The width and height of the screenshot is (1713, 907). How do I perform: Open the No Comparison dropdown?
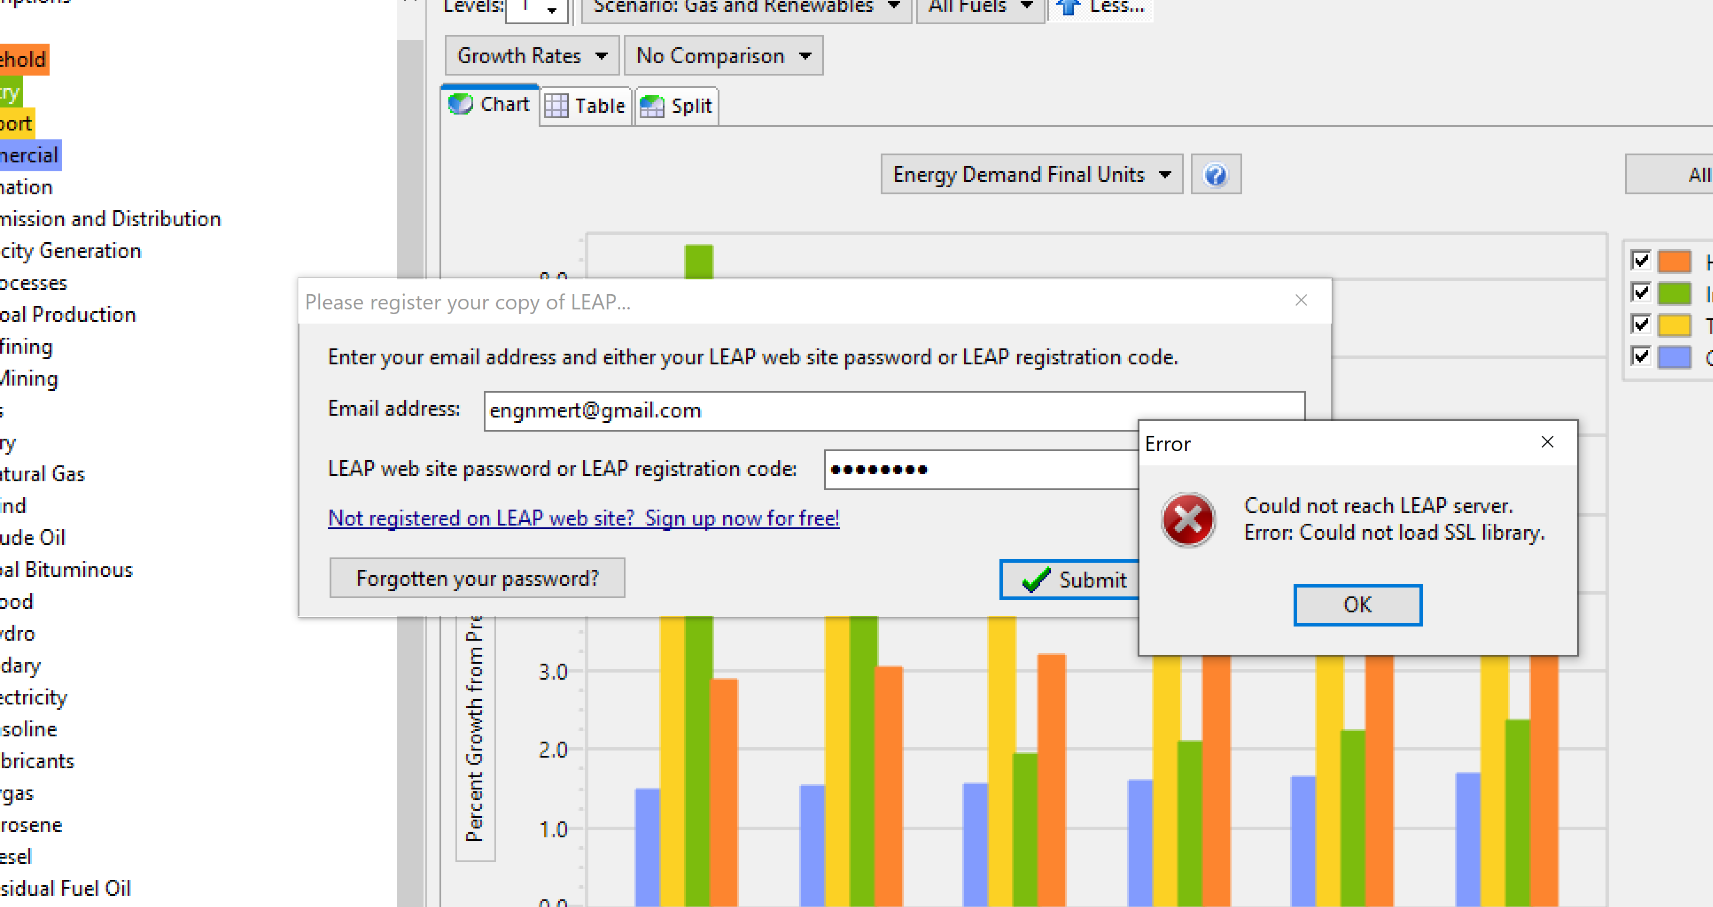point(724,56)
